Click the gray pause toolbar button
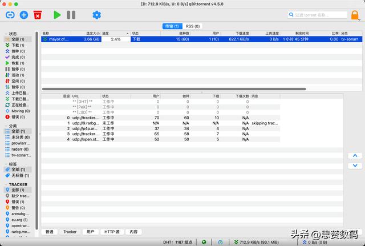The width and height of the screenshot is (365, 246). click(71, 15)
